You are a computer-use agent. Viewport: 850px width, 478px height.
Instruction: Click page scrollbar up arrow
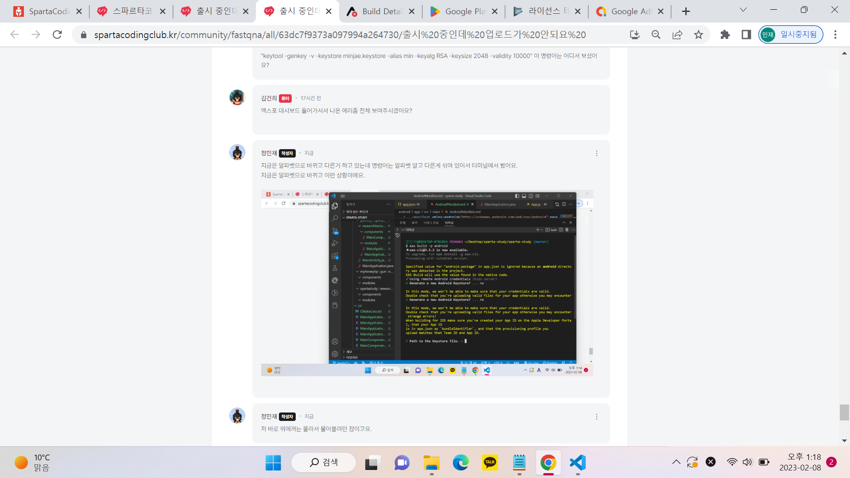coord(844,54)
